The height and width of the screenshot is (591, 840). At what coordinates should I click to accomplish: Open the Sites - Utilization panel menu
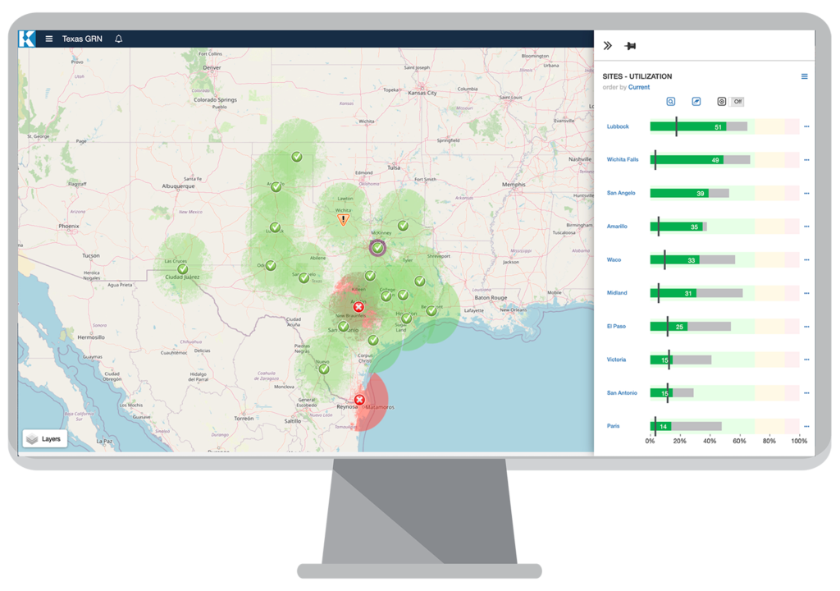point(804,76)
